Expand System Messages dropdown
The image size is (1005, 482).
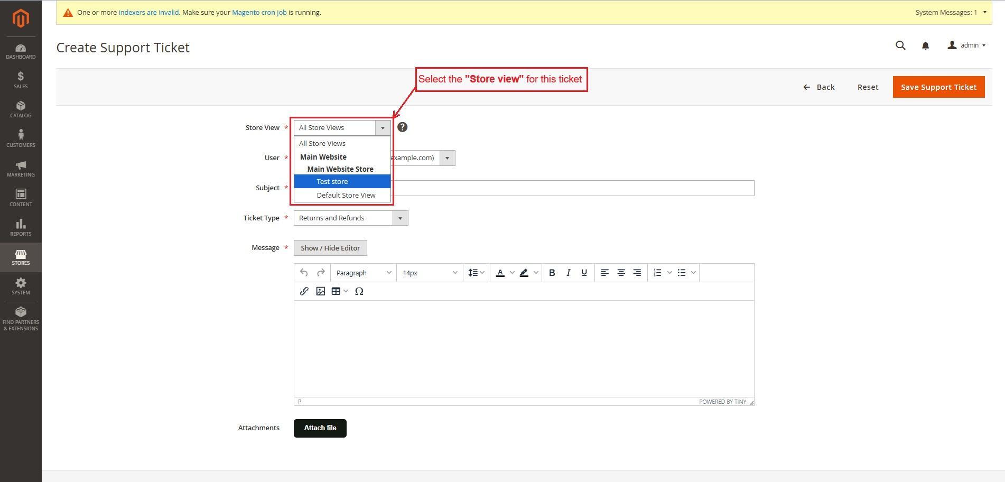pyautogui.click(x=951, y=12)
